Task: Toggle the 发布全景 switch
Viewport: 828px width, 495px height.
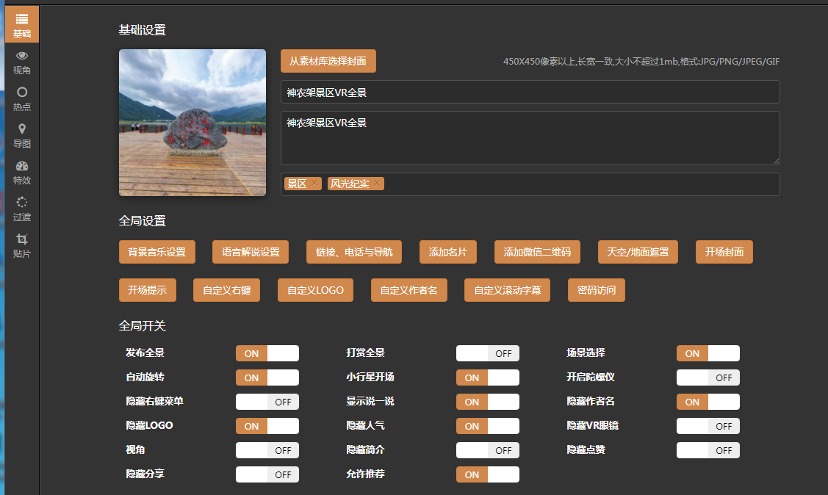Action: (267, 353)
